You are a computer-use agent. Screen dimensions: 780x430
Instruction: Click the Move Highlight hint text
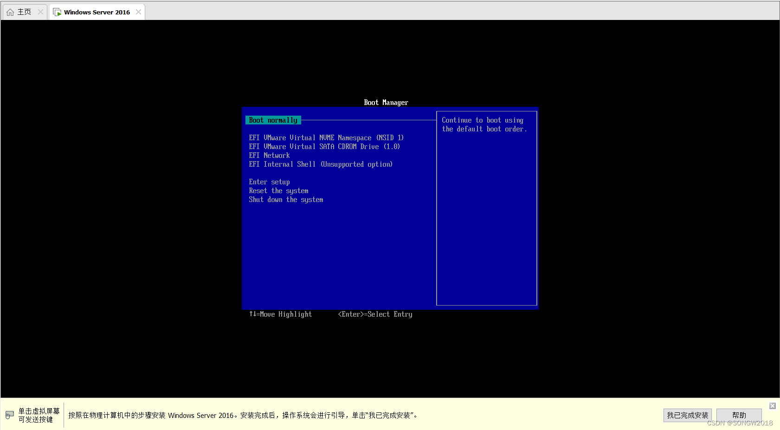281,314
